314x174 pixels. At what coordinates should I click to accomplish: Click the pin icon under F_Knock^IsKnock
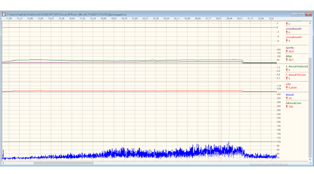[287, 70]
